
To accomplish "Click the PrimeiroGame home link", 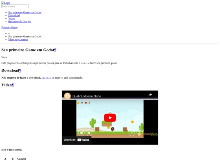I will [9, 28].
